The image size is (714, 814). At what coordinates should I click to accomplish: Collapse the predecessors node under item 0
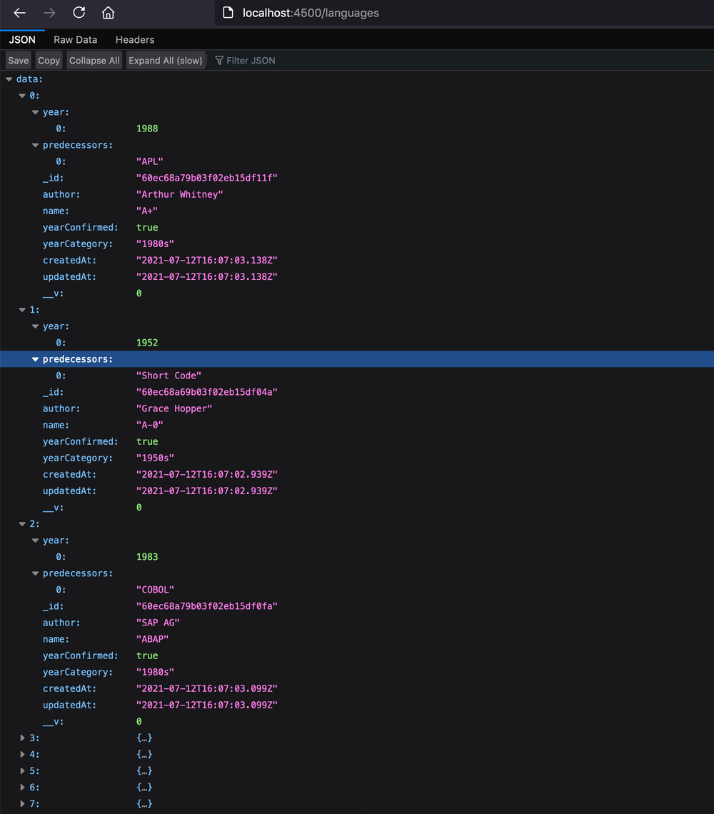click(35, 144)
